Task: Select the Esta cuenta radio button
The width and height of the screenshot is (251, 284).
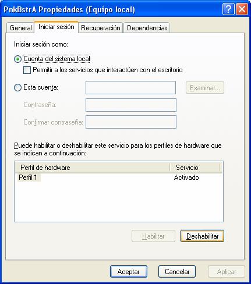Action: 17,87
